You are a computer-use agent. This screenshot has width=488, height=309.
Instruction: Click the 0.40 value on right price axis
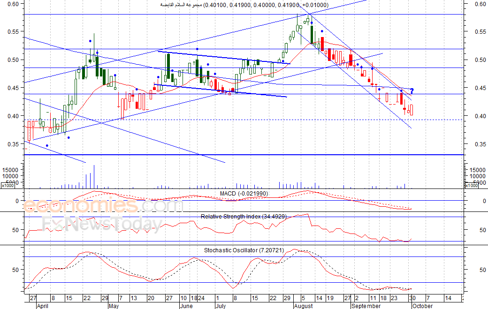coord(480,116)
